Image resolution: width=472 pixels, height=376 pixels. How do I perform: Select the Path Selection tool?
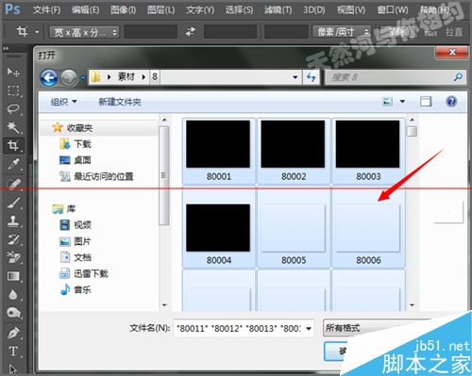[13, 368]
